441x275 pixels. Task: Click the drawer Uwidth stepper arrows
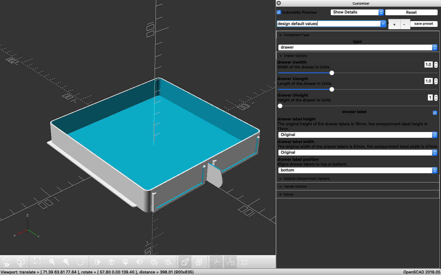click(436, 64)
